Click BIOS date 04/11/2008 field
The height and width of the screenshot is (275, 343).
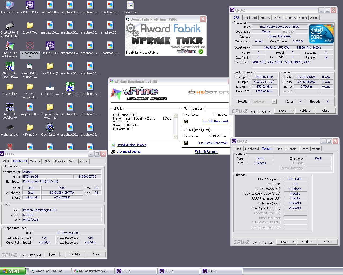point(62,220)
